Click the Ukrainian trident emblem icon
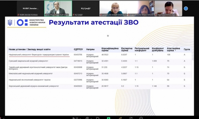Image resolution: width=199 pixels, height=119 pixels. click(x=10, y=22)
